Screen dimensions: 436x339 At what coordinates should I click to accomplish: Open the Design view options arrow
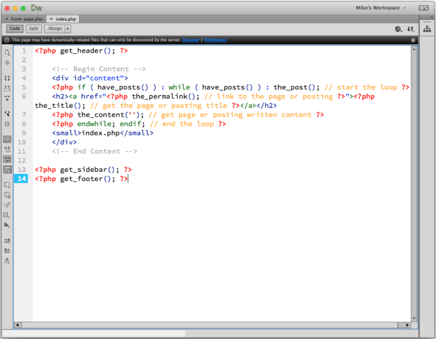pos(68,29)
